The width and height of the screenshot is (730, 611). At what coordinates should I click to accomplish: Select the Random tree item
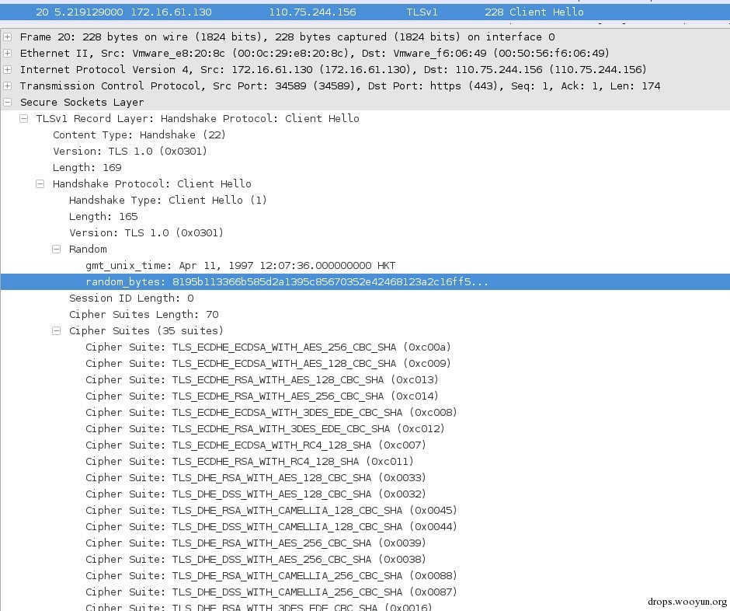88,249
